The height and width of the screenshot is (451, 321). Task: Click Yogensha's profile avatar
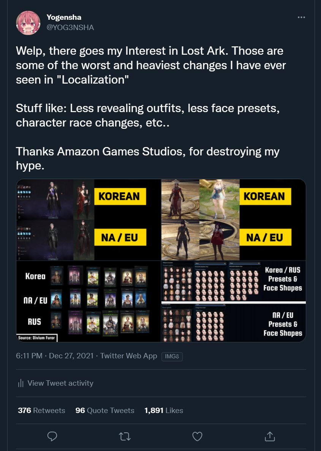click(28, 22)
